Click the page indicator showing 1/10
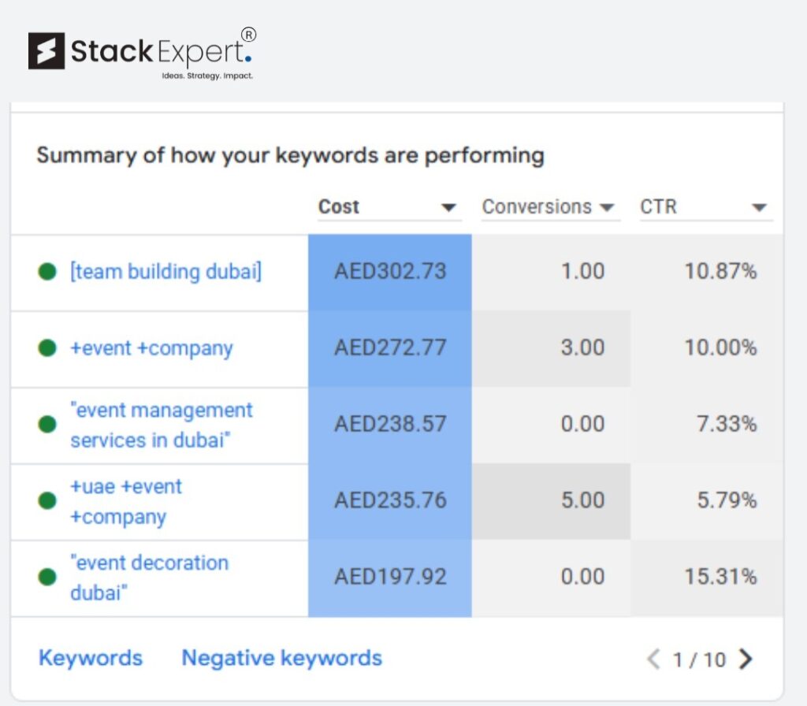Viewport: 807px width, 706px height. tap(698, 658)
